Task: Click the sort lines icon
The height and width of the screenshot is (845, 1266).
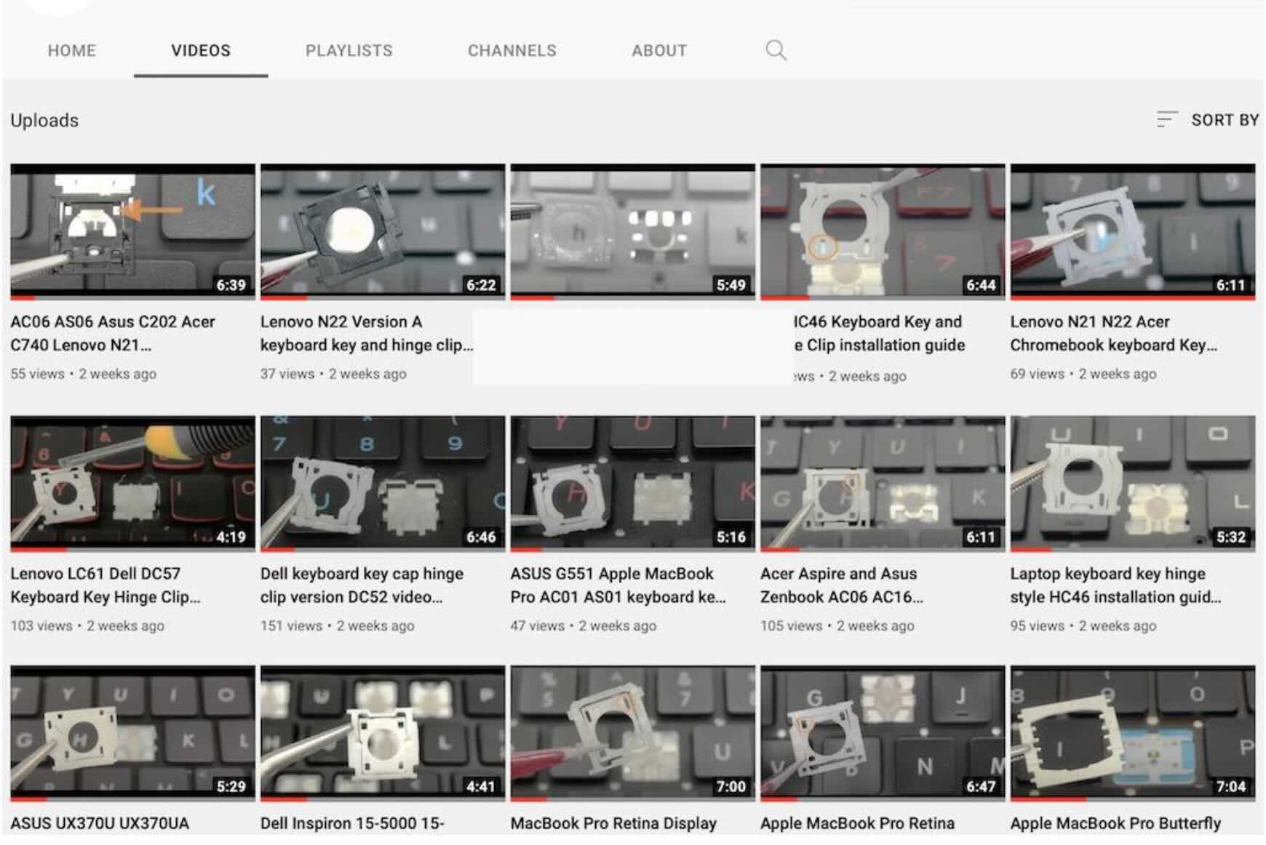Action: [x=1166, y=119]
